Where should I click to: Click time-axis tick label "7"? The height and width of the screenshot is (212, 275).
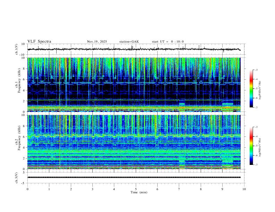click(179, 189)
